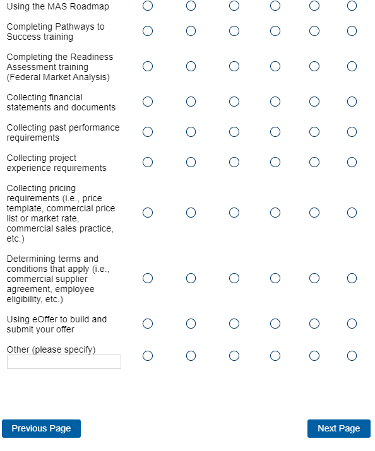Pick first radio for Collecting project experience requirements
The width and height of the screenshot is (375, 451).
148,162
